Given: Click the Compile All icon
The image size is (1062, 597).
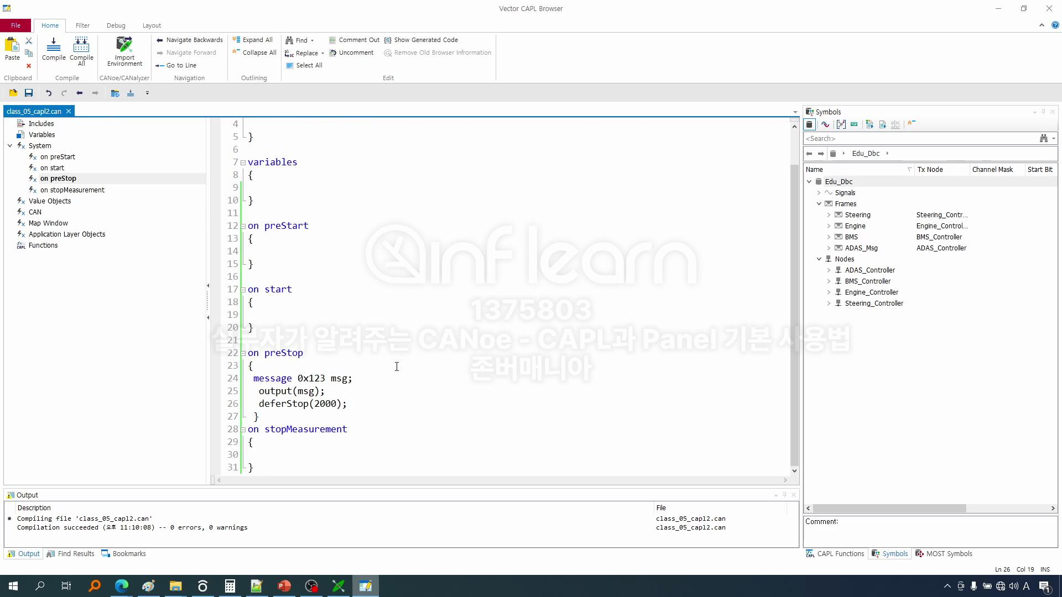Looking at the screenshot, I should click(81, 44).
